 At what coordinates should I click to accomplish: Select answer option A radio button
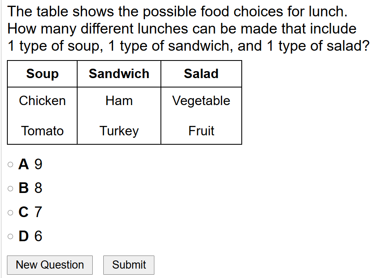point(10,165)
